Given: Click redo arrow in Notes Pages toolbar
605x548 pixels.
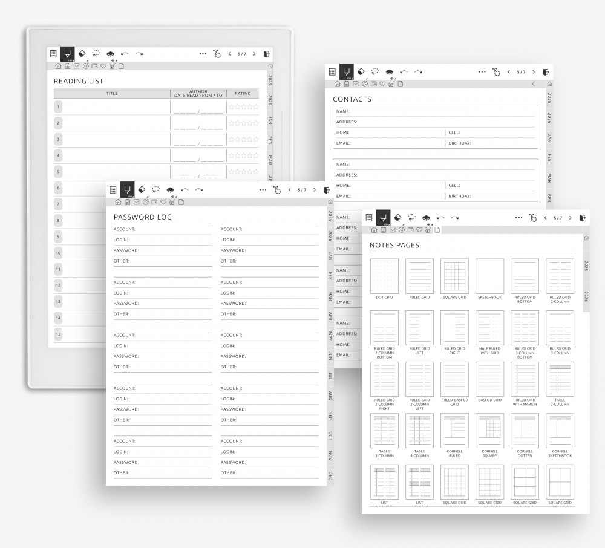Looking at the screenshot, I should [454, 218].
